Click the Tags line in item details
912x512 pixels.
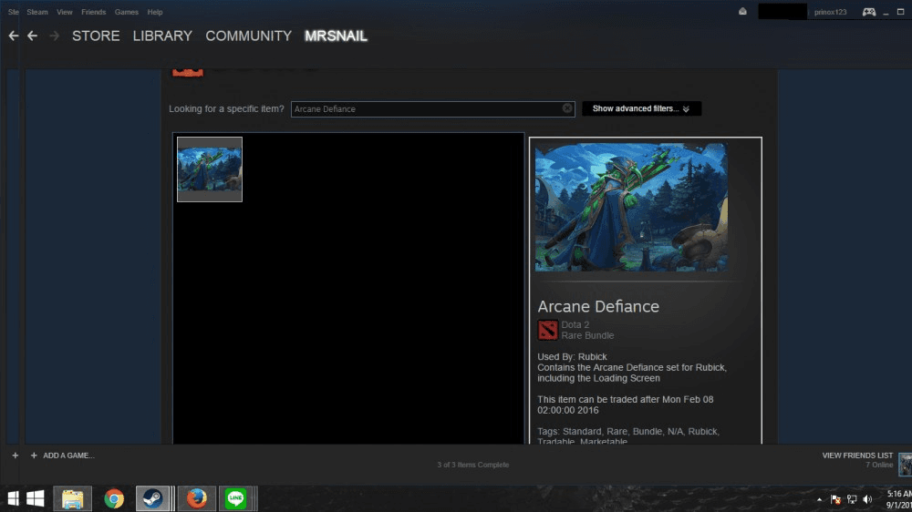[628, 436]
